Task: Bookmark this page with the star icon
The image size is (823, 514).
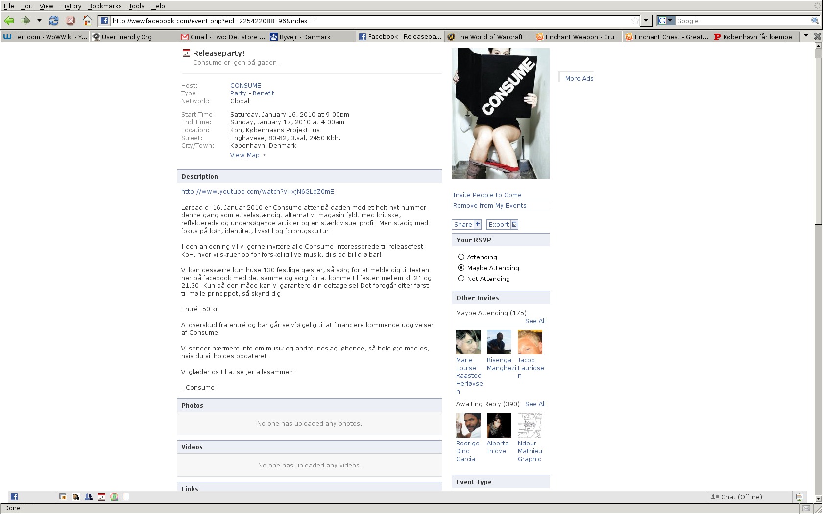Action: [635, 21]
